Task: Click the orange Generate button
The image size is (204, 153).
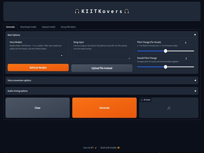Action: tap(104, 108)
